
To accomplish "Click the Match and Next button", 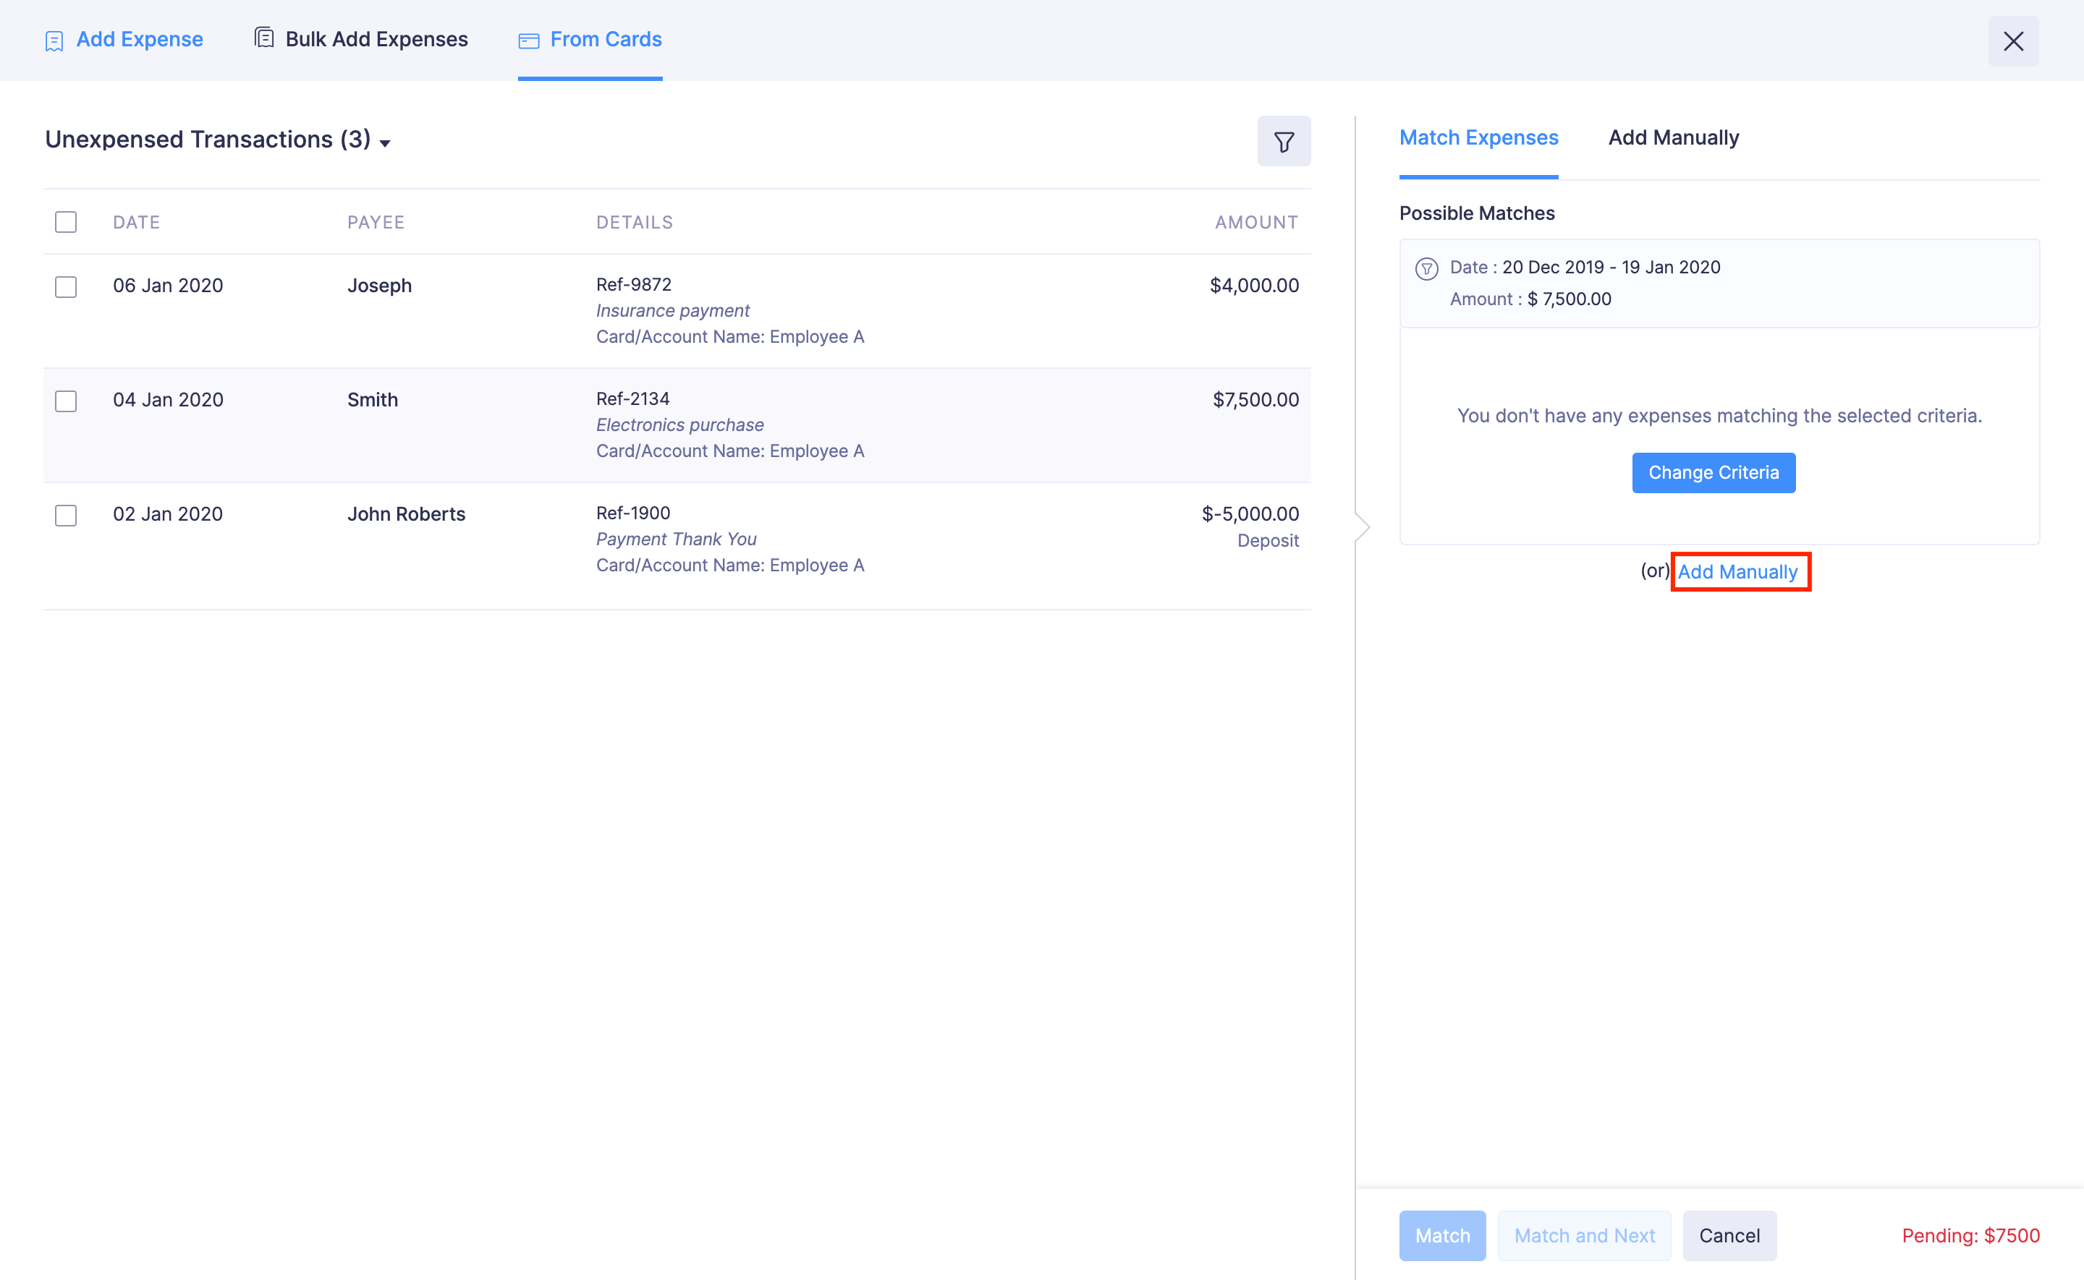I will pyautogui.click(x=1583, y=1235).
